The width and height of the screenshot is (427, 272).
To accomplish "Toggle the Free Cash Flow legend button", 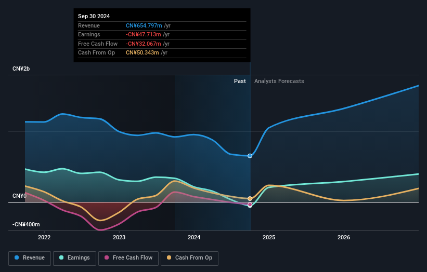I will point(128,258).
